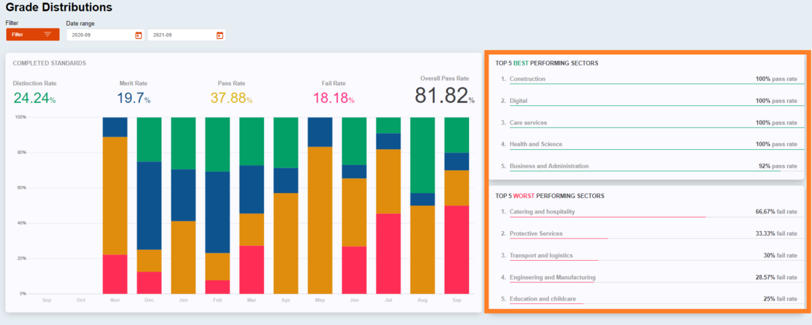Click the orange Filter button
The width and height of the screenshot is (812, 325).
click(x=32, y=34)
